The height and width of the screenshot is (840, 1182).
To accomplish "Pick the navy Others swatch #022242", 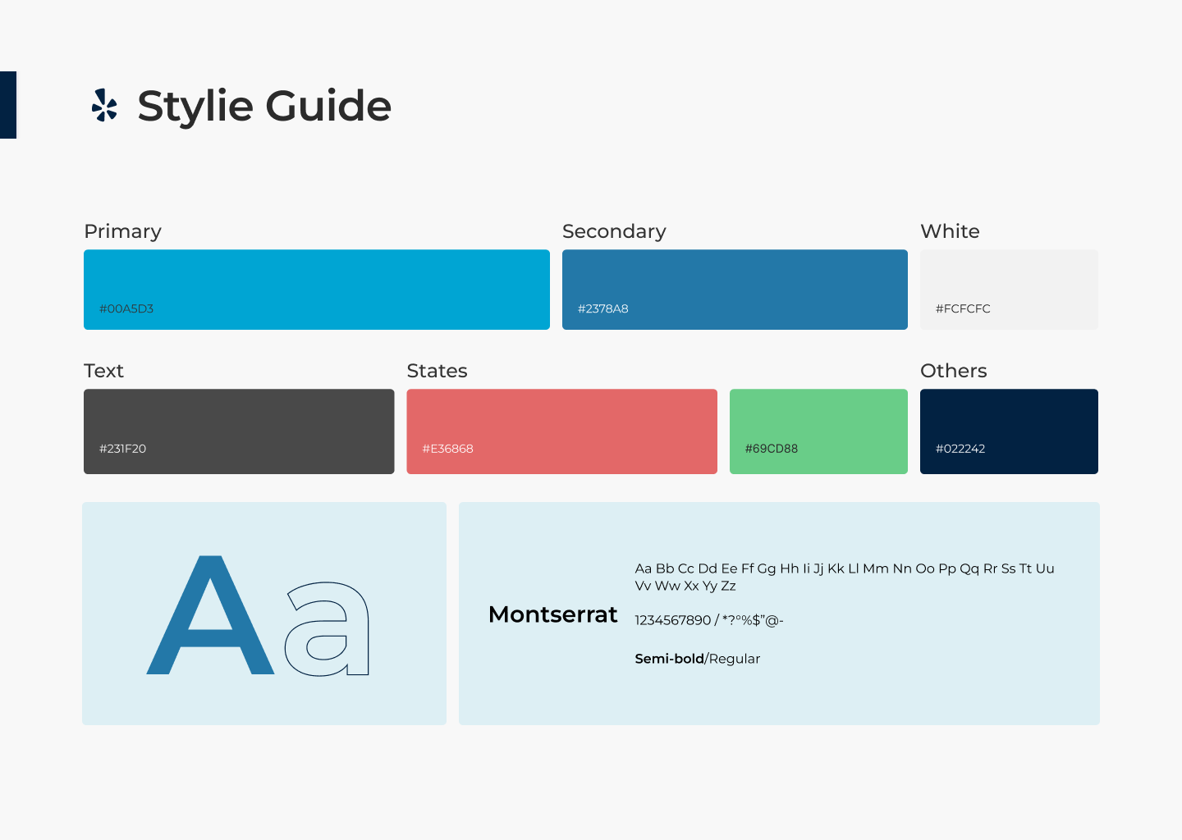I will 1008,431.
